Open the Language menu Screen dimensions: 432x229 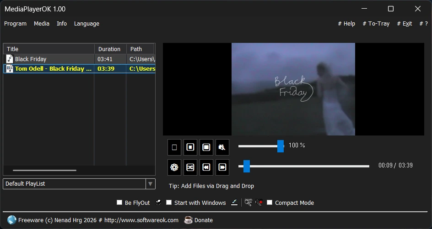[86, 24]
